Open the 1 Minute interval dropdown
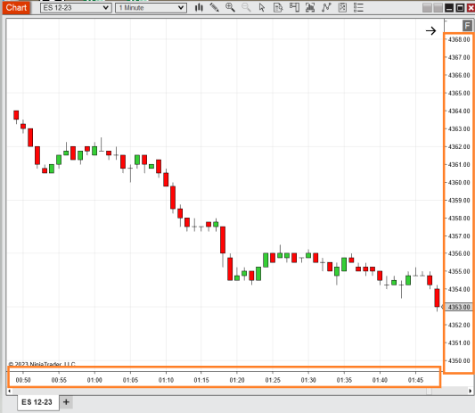 pyautogui.click(x=151, y=8)
